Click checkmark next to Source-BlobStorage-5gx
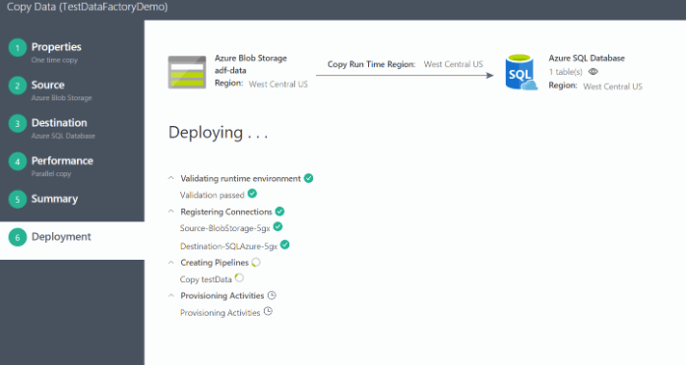This screenshot has height=365, width=686. tap(278, 226)
